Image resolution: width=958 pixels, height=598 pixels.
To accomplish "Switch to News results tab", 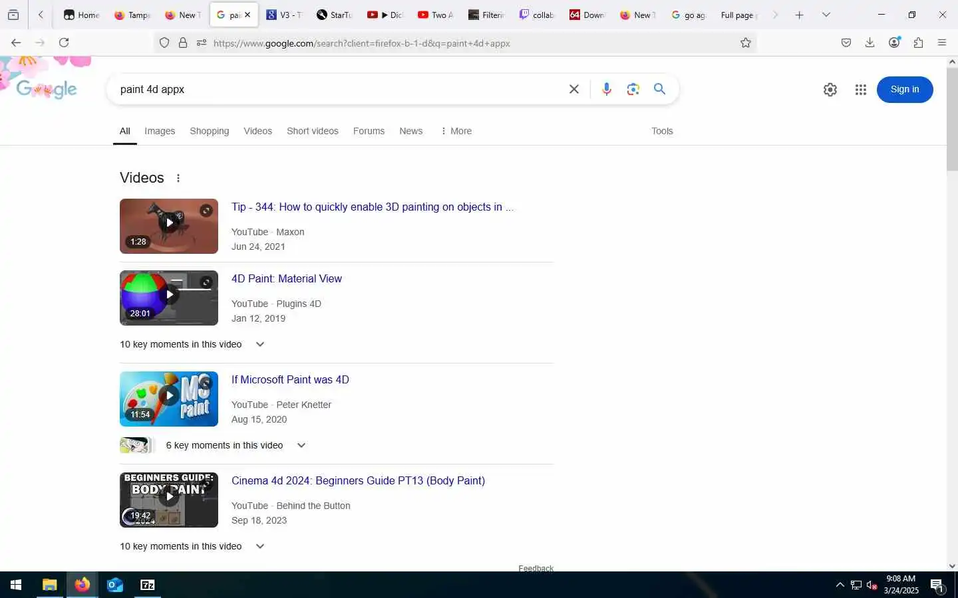I will (410, 131).
